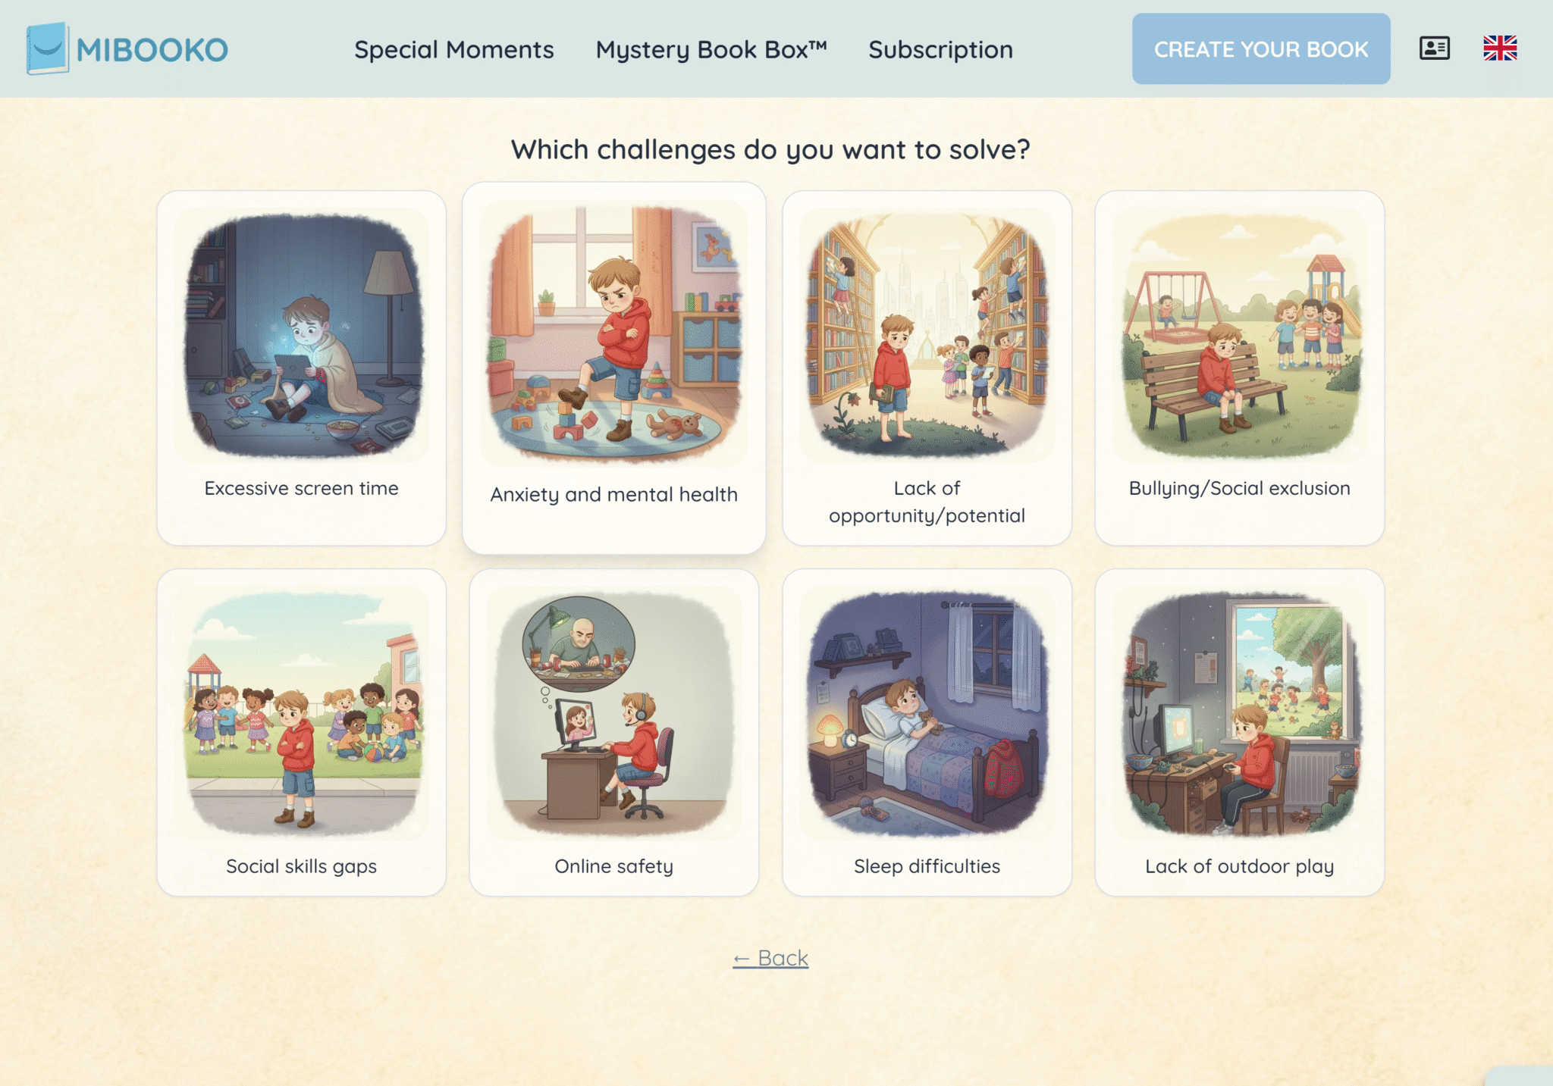Change language via UK flag icon
1553x1086 pixels.
pos(1500,49)
